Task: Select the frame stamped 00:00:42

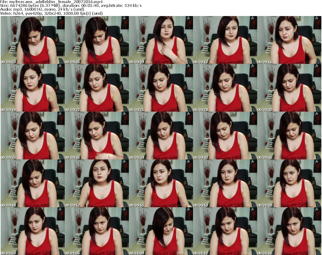Action: (225, 136)
